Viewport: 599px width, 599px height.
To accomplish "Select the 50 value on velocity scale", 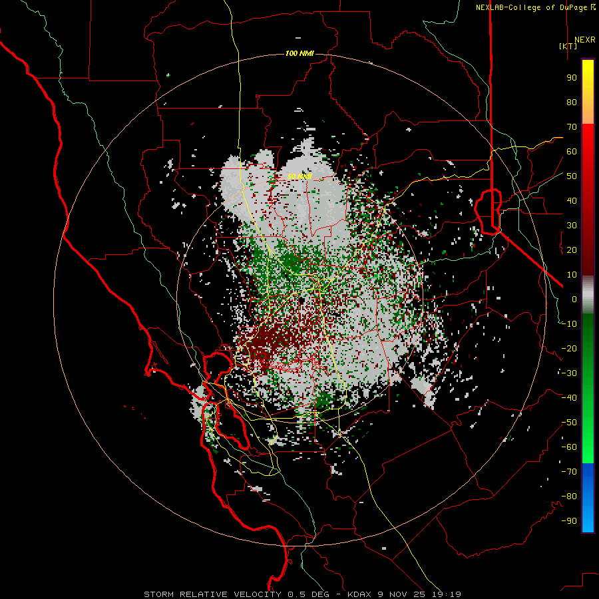I will (x=572, y=176).
